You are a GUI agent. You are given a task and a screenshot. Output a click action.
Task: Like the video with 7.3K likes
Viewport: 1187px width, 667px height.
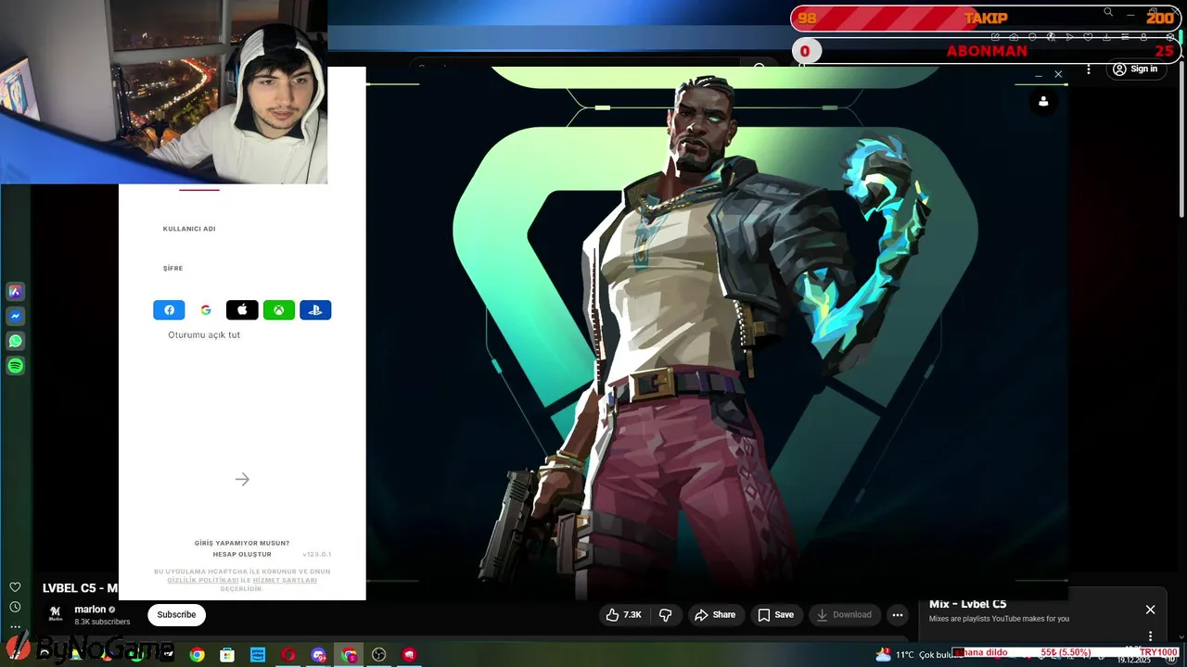coord(624,614)
